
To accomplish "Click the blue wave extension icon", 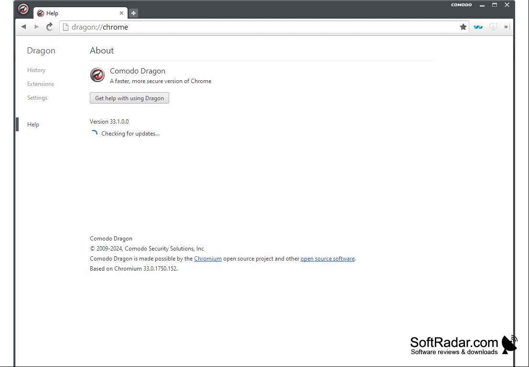I will 478,27.
